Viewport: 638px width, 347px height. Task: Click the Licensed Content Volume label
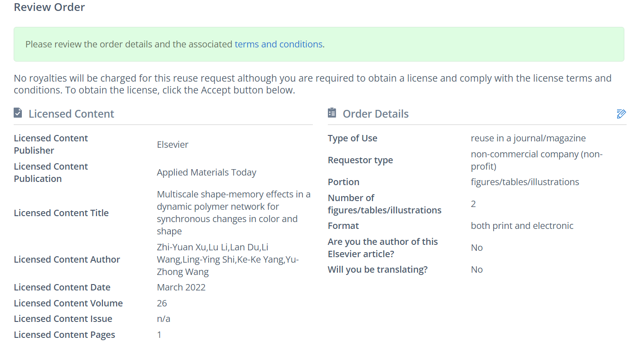(68, 303)
